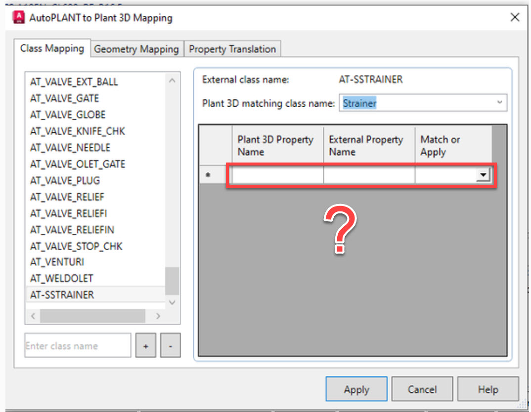This screenshot has height=412, width=531.
Task: Click the + icon to add a class
Action: click(x=145, y=345)
